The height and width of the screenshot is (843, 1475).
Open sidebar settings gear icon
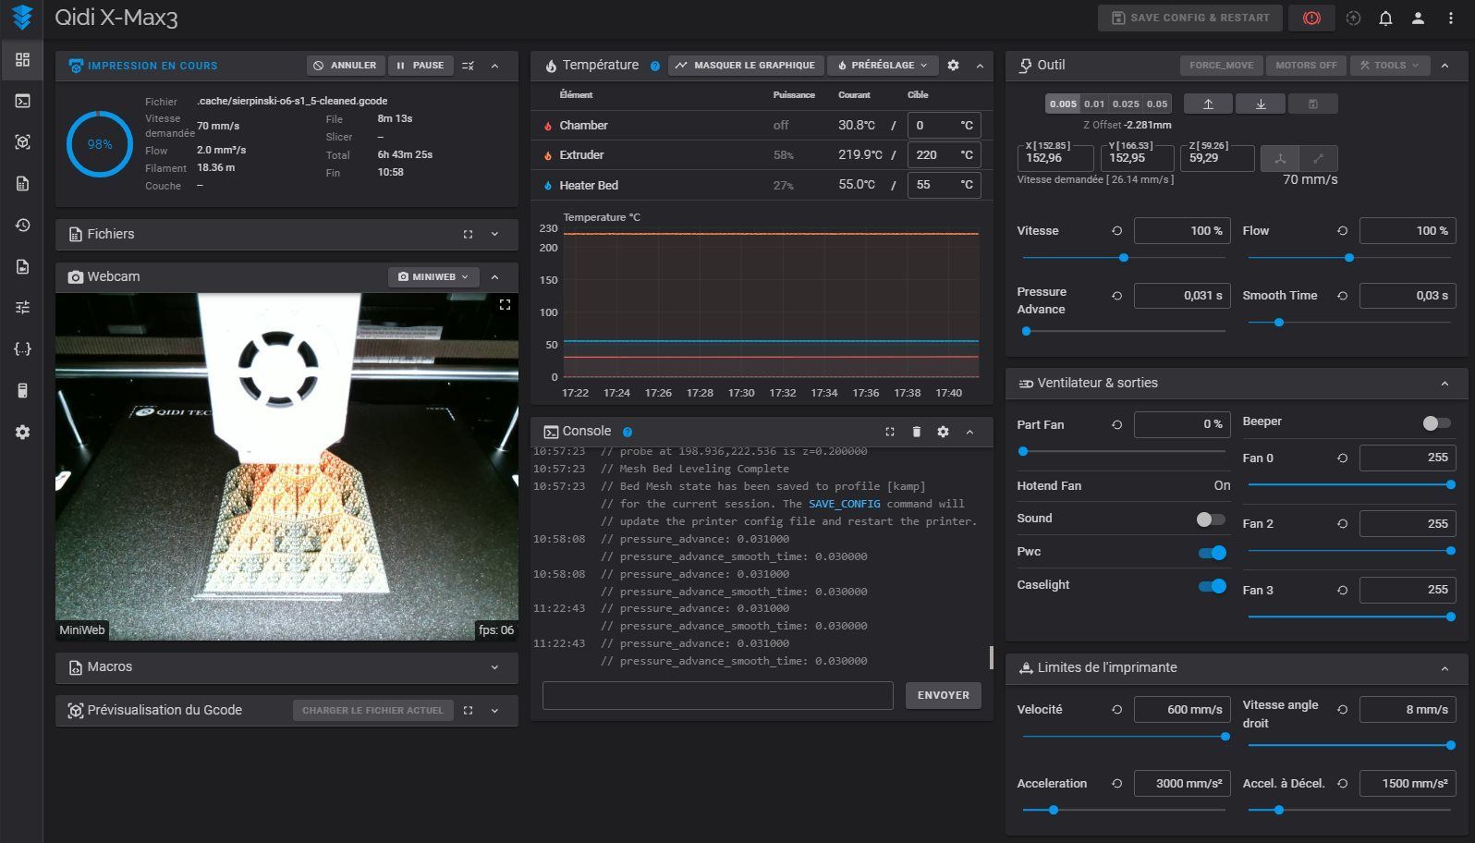pos(22,432)
